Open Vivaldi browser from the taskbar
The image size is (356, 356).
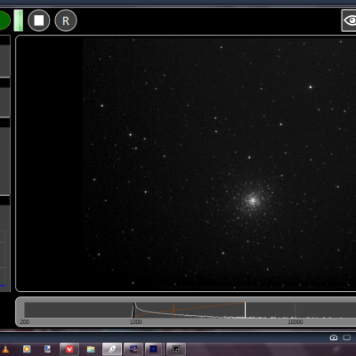point(69,349)
